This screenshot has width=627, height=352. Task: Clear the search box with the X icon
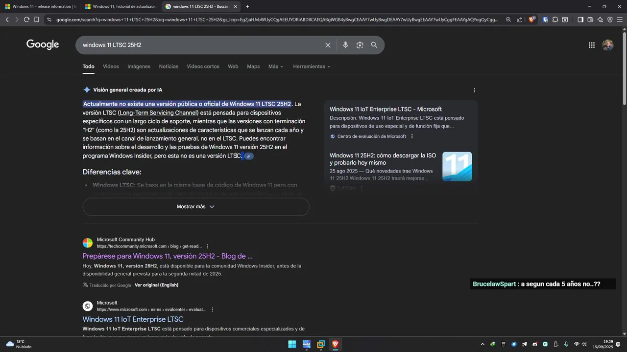[328, 45]
